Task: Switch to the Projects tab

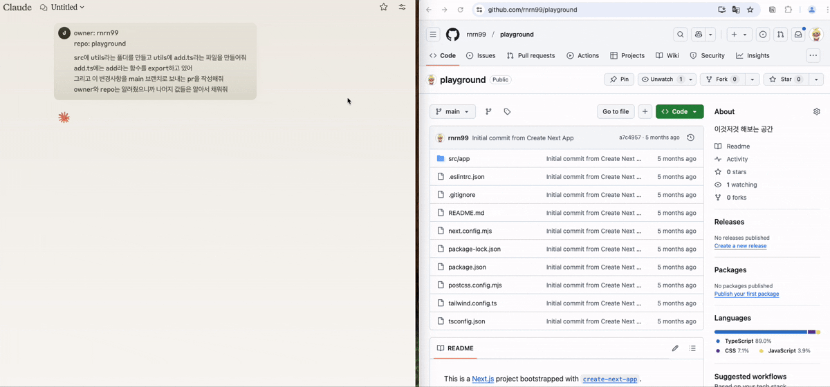Action: 627,55
